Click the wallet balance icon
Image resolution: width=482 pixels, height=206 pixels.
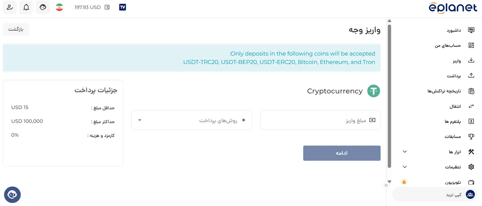click(107, 7)
